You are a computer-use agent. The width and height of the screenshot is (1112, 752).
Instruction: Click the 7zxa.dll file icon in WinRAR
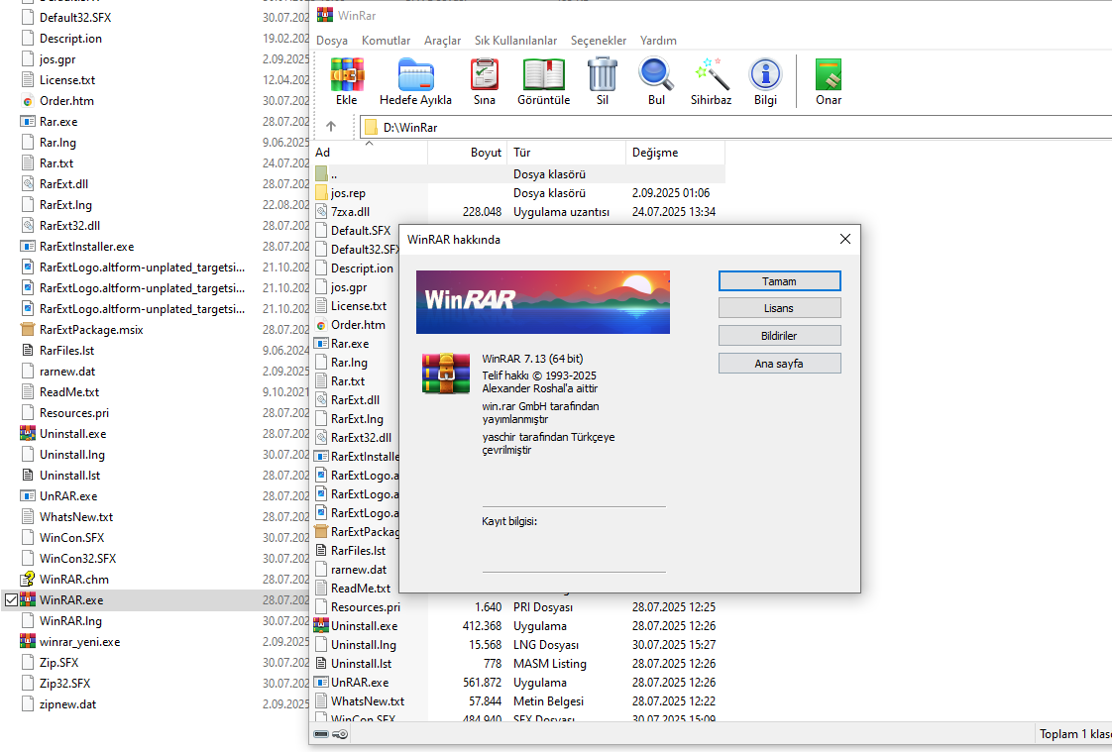[x=321, y=211]
